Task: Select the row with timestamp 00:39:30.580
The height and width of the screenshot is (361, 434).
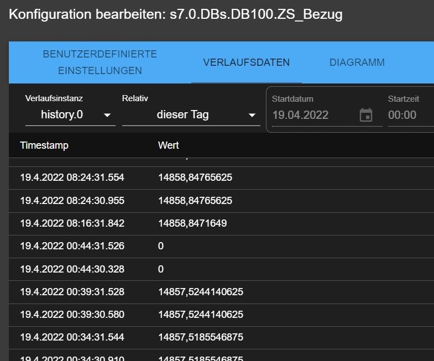Action: [222, 315]
